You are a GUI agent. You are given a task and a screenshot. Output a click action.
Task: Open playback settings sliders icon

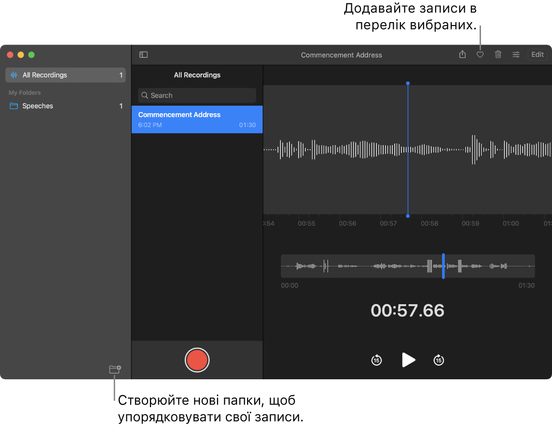coord(516,54)
